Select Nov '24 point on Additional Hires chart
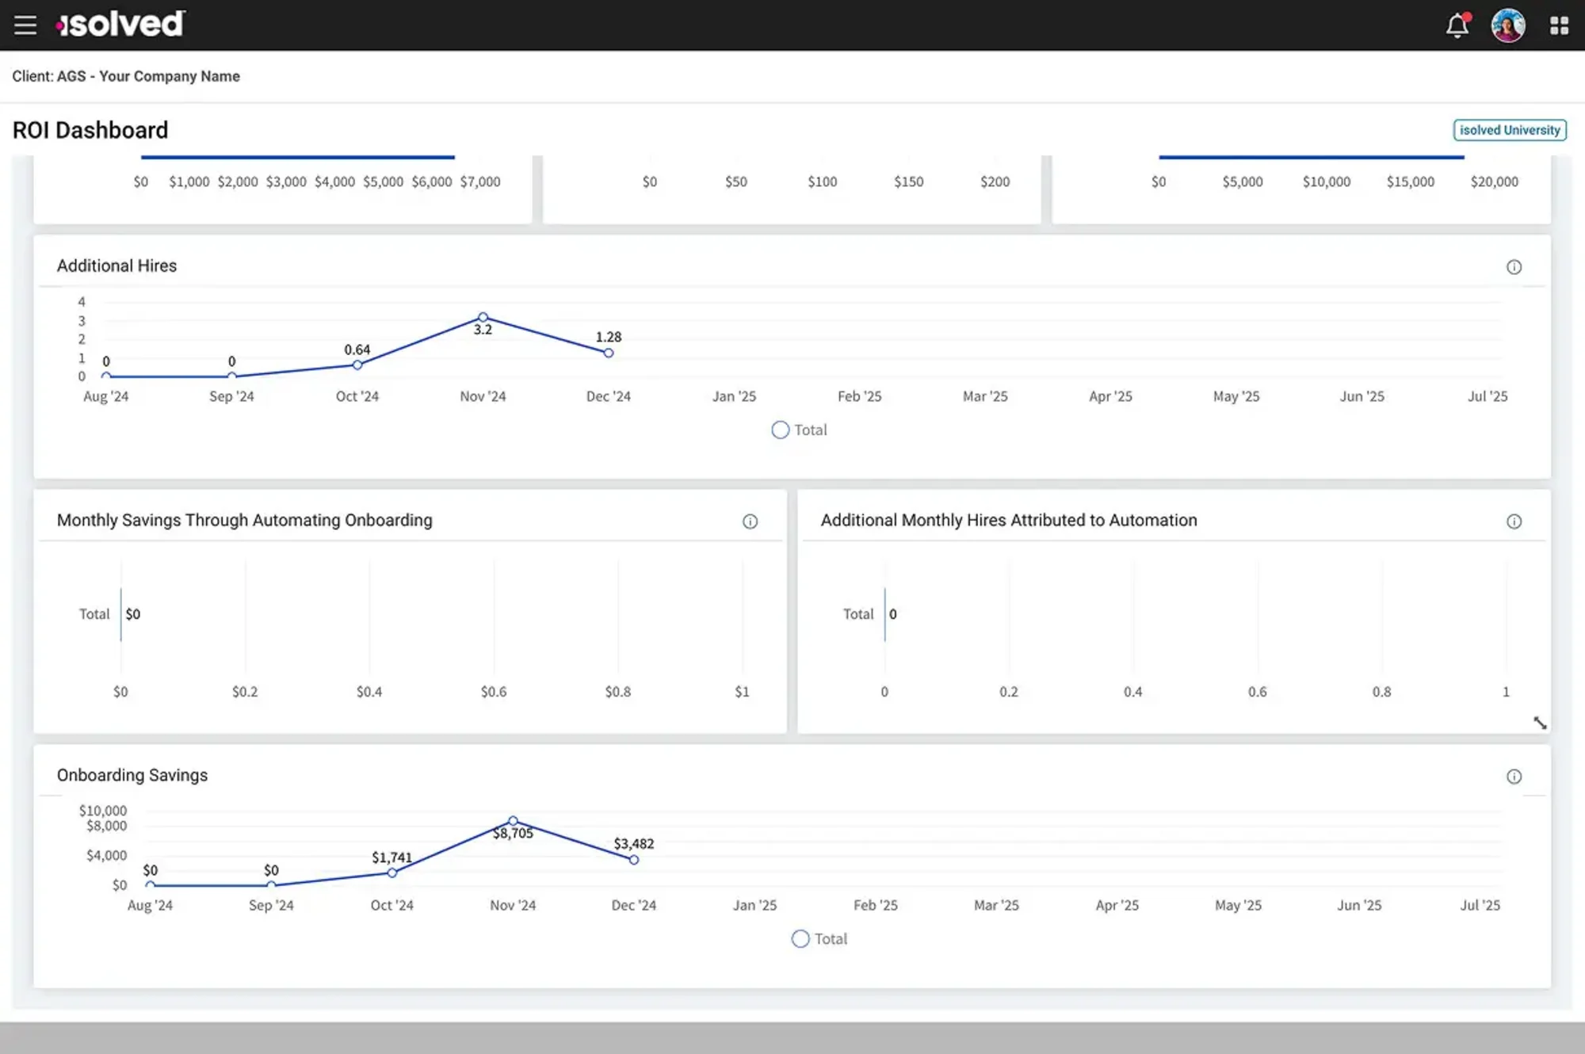Screen dimensions: 1585x1054 483,317
